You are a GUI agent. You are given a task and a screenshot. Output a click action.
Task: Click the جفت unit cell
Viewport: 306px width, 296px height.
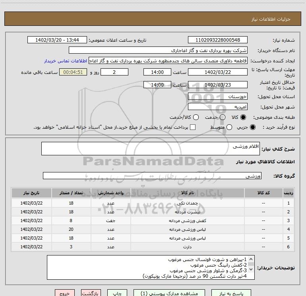click(110, 221)
